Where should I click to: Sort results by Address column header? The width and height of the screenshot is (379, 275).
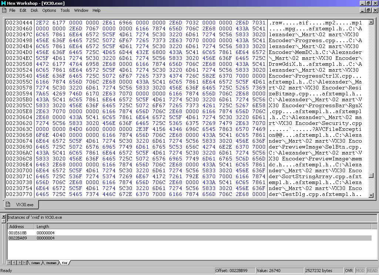[21, 227]
